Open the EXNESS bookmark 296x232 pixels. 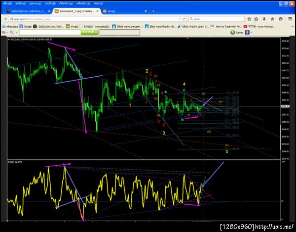(x=94, y=27)
